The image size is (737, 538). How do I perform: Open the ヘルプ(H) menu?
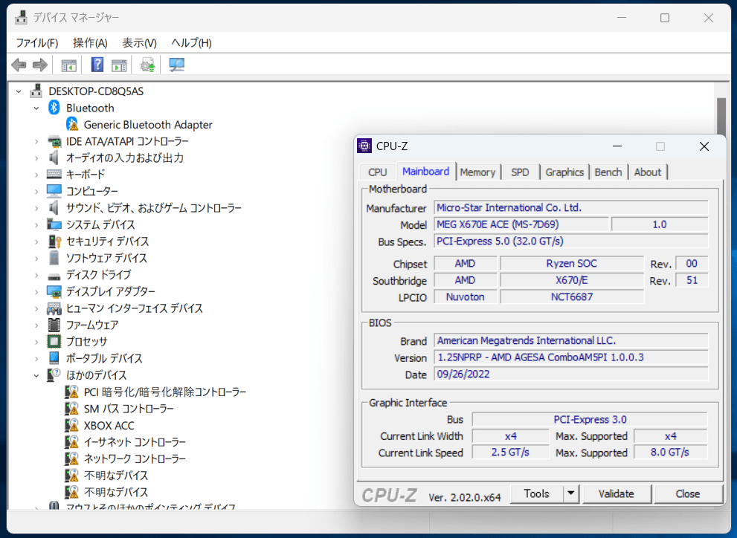coord(191,43)
